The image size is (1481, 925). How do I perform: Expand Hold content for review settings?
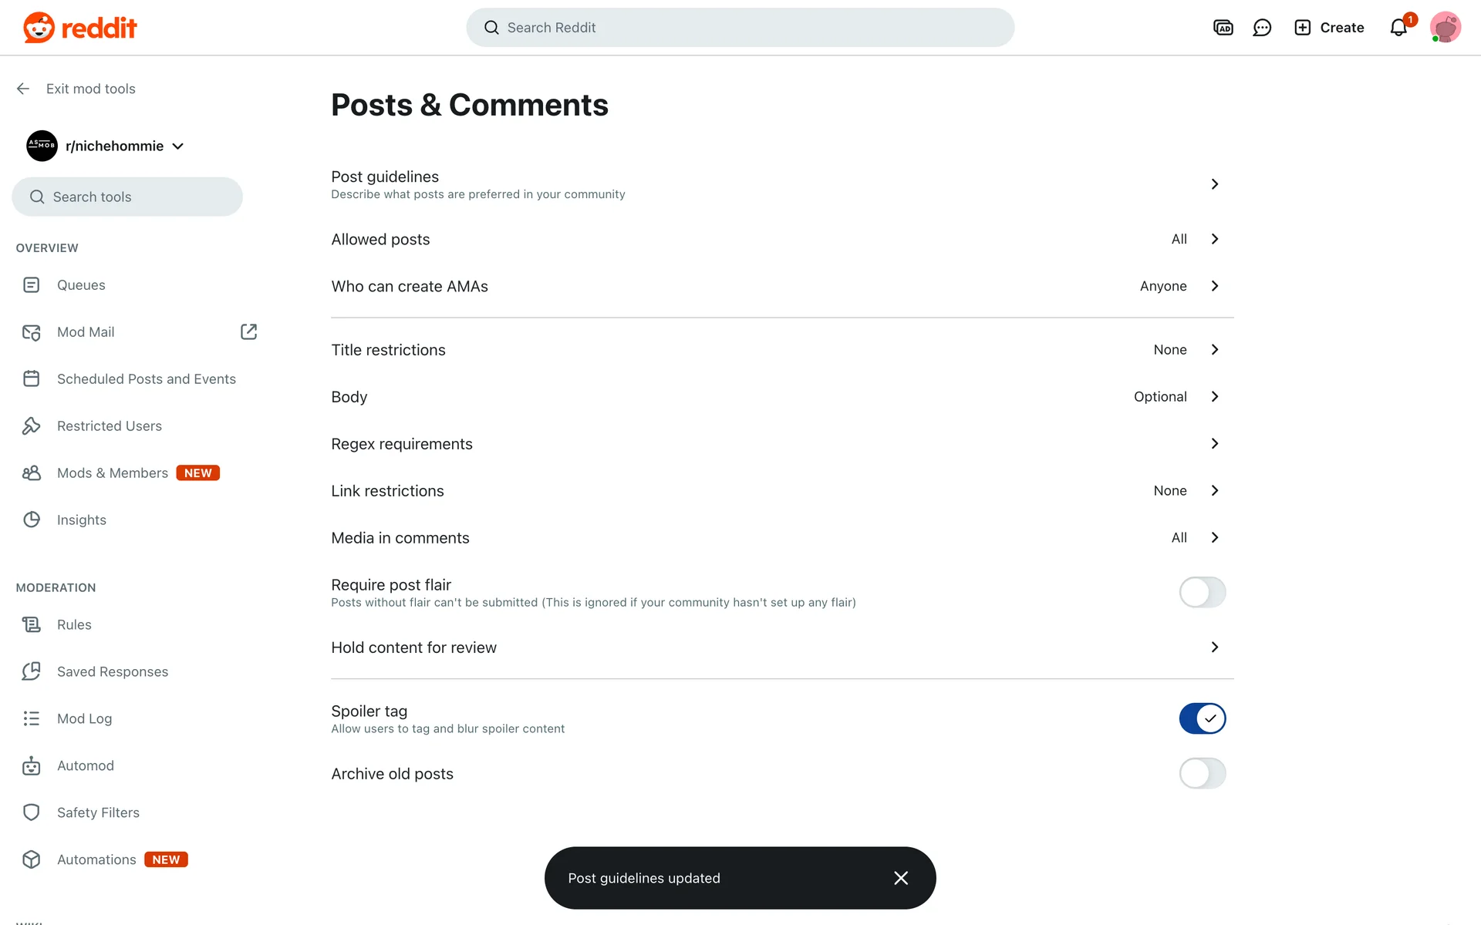(x=1215, y=647)
